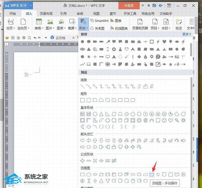The width and height of the screenshot is (202, 188).
Task: Click the recommended shapes scrollbar
Action: click(191, 50)
